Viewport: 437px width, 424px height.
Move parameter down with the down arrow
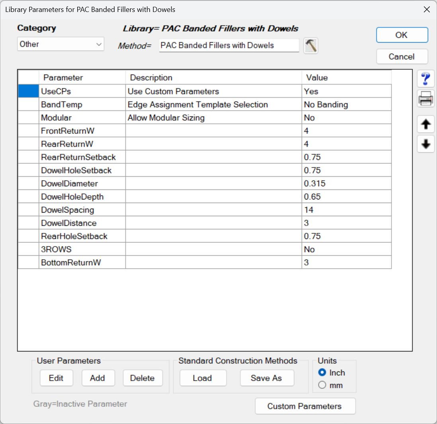[x=425, y=144]
